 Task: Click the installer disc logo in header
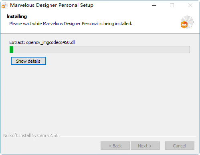coord(187,22)
